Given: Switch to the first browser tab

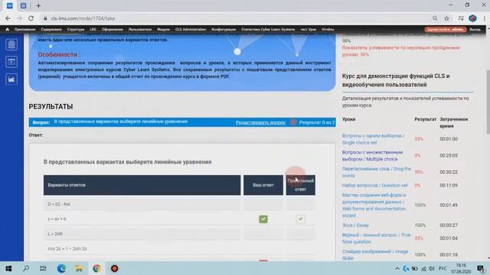Looking at the screenshot, I should coord(10,5).
